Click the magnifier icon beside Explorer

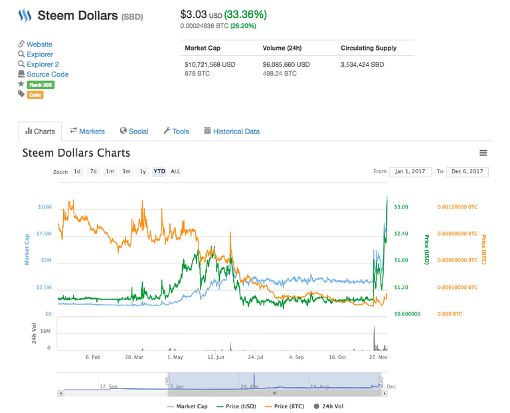(21, 54)
